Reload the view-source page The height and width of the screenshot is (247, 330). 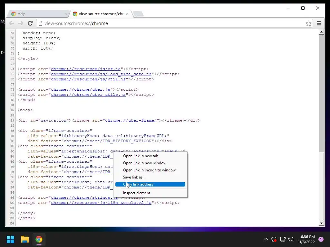point(30,23)
